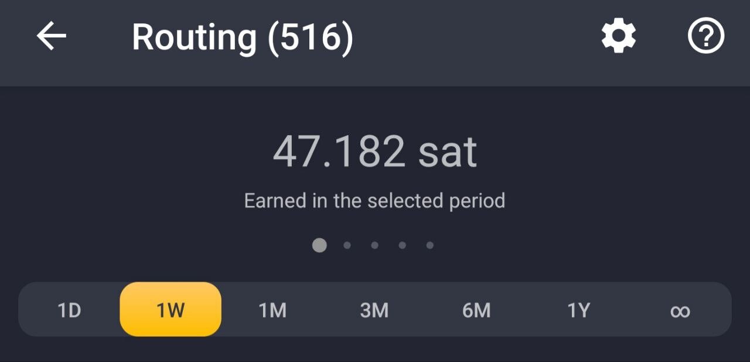Screen dimensions: 750x362
Task: Jump to the fourth page indicator dot
Action: tap(402, 246)
